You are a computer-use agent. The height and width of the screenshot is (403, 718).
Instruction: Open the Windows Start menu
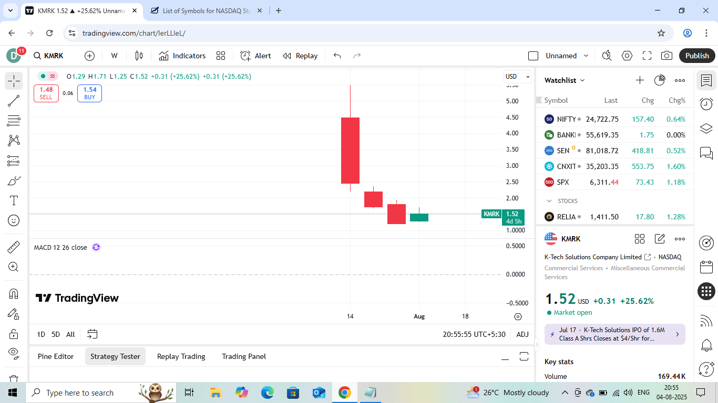click(12, 393)
